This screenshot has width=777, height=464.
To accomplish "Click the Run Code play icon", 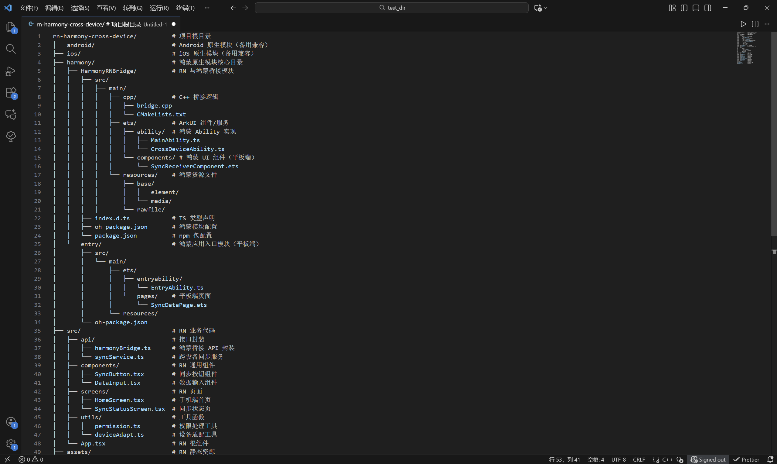I will coord(743,24).
